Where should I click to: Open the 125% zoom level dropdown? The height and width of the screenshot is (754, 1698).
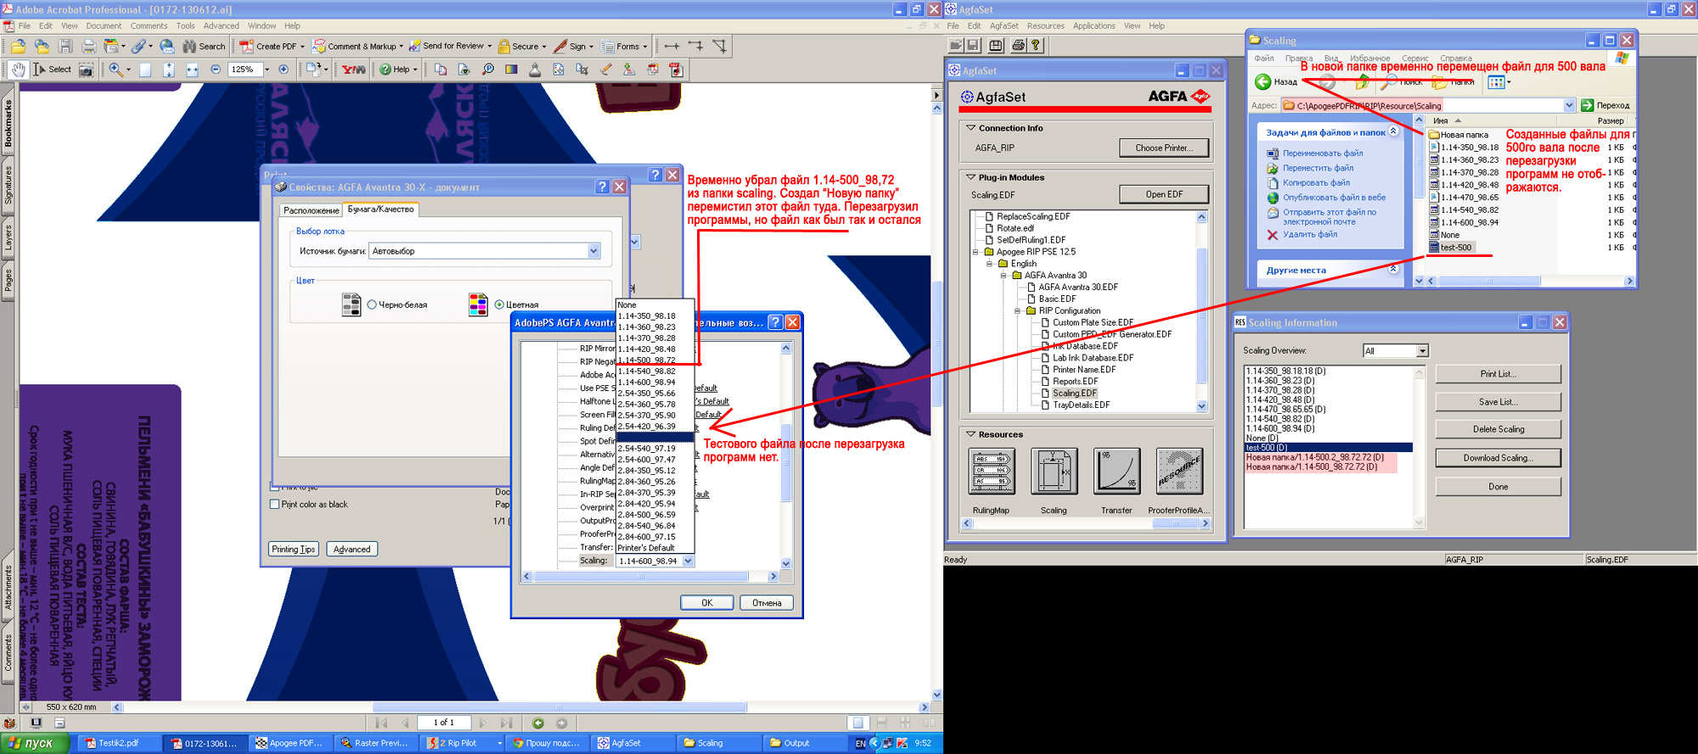tap(267, 70)
